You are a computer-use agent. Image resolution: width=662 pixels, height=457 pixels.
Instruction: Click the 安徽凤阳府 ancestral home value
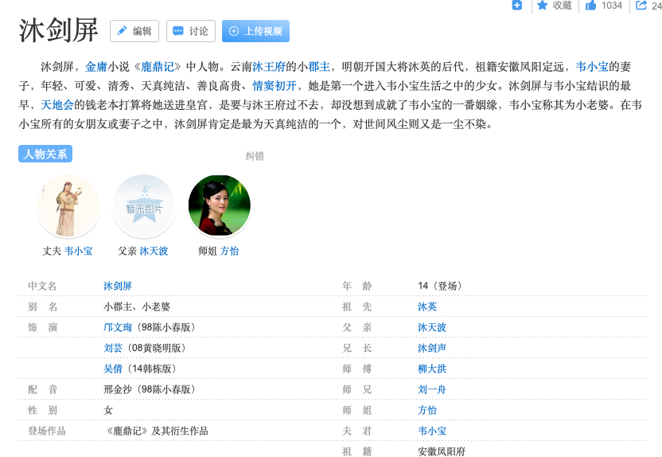(442, 451)
